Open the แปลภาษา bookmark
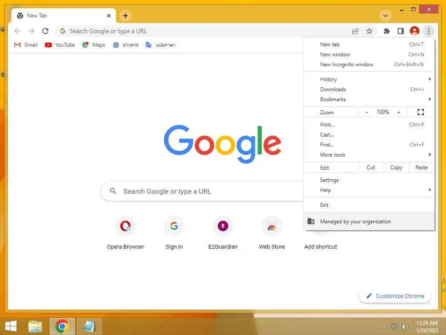Image resolution: width=446 pixels, height=335 pixels. 160,45
